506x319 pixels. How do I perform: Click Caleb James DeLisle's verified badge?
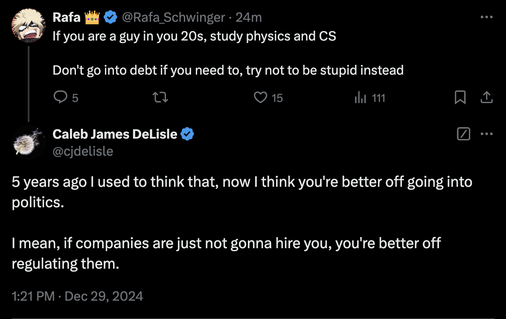(x=187, y=134)
